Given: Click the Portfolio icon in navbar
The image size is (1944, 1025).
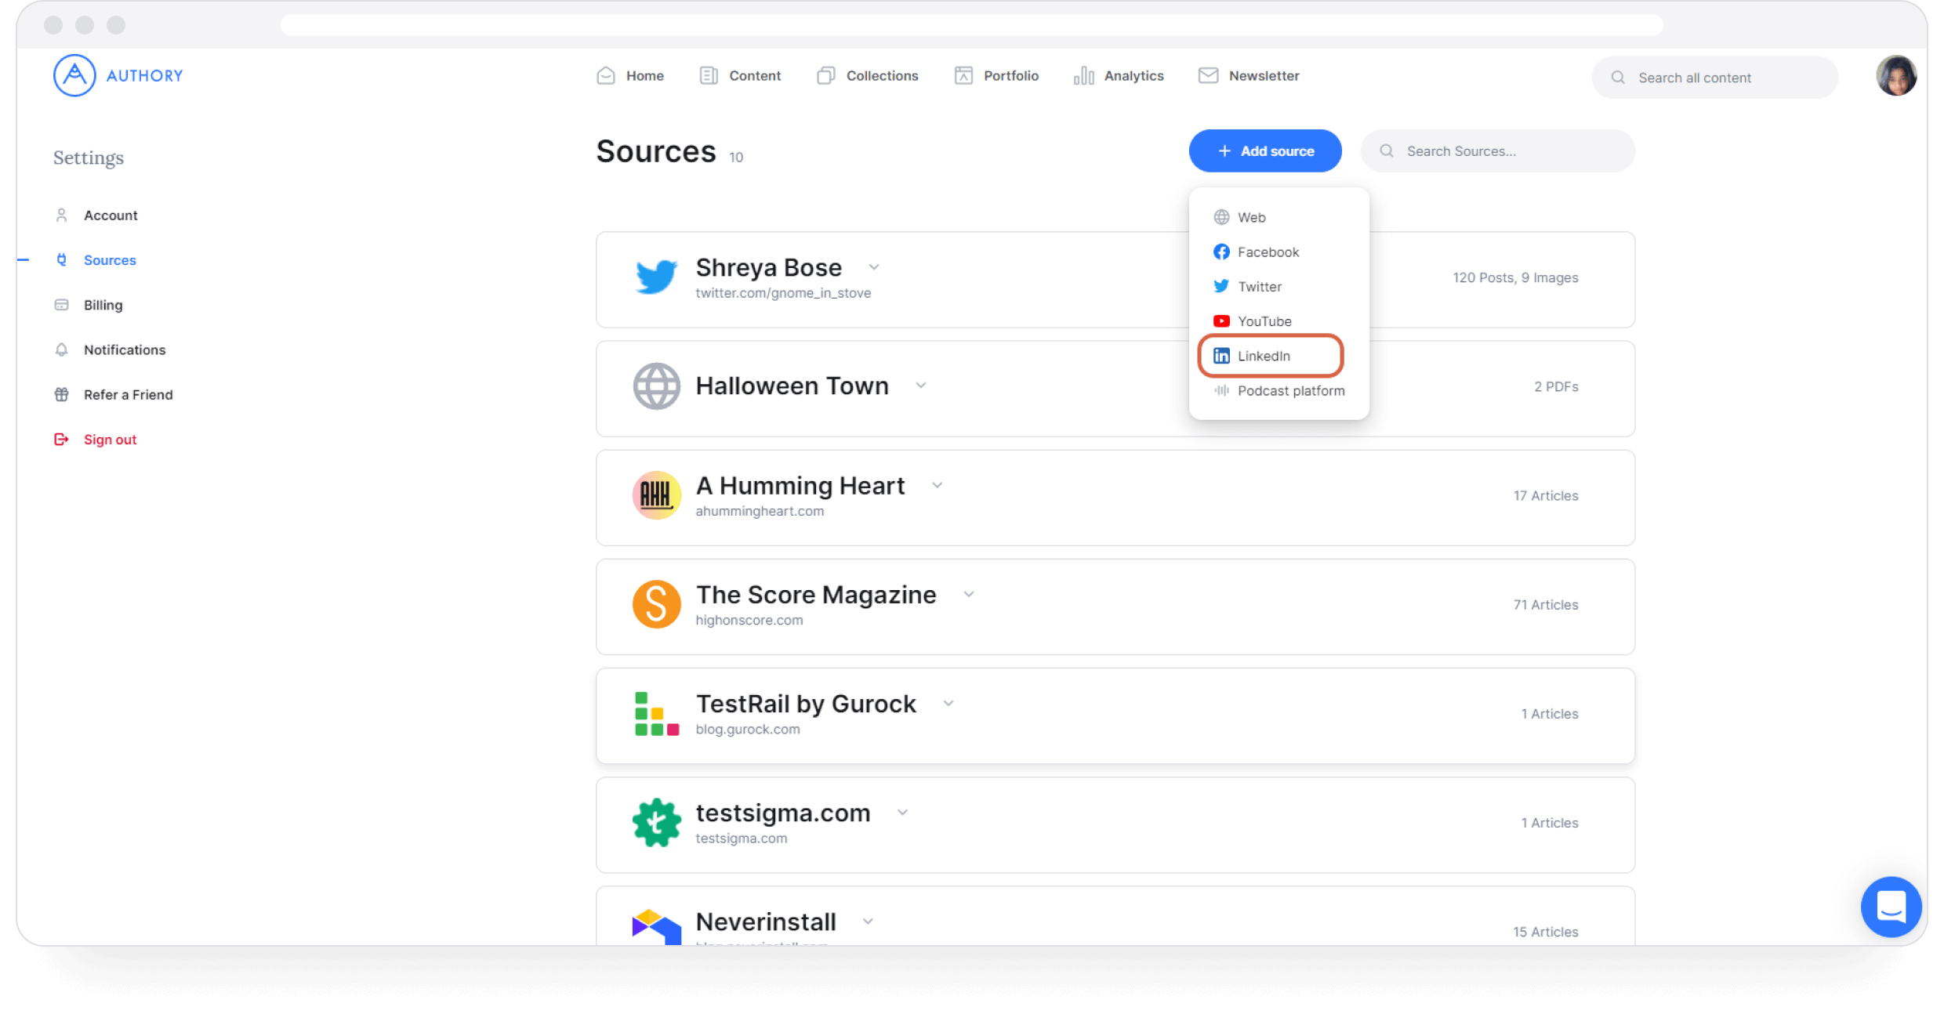Looking at the screenshot, I should click(963, 75).
